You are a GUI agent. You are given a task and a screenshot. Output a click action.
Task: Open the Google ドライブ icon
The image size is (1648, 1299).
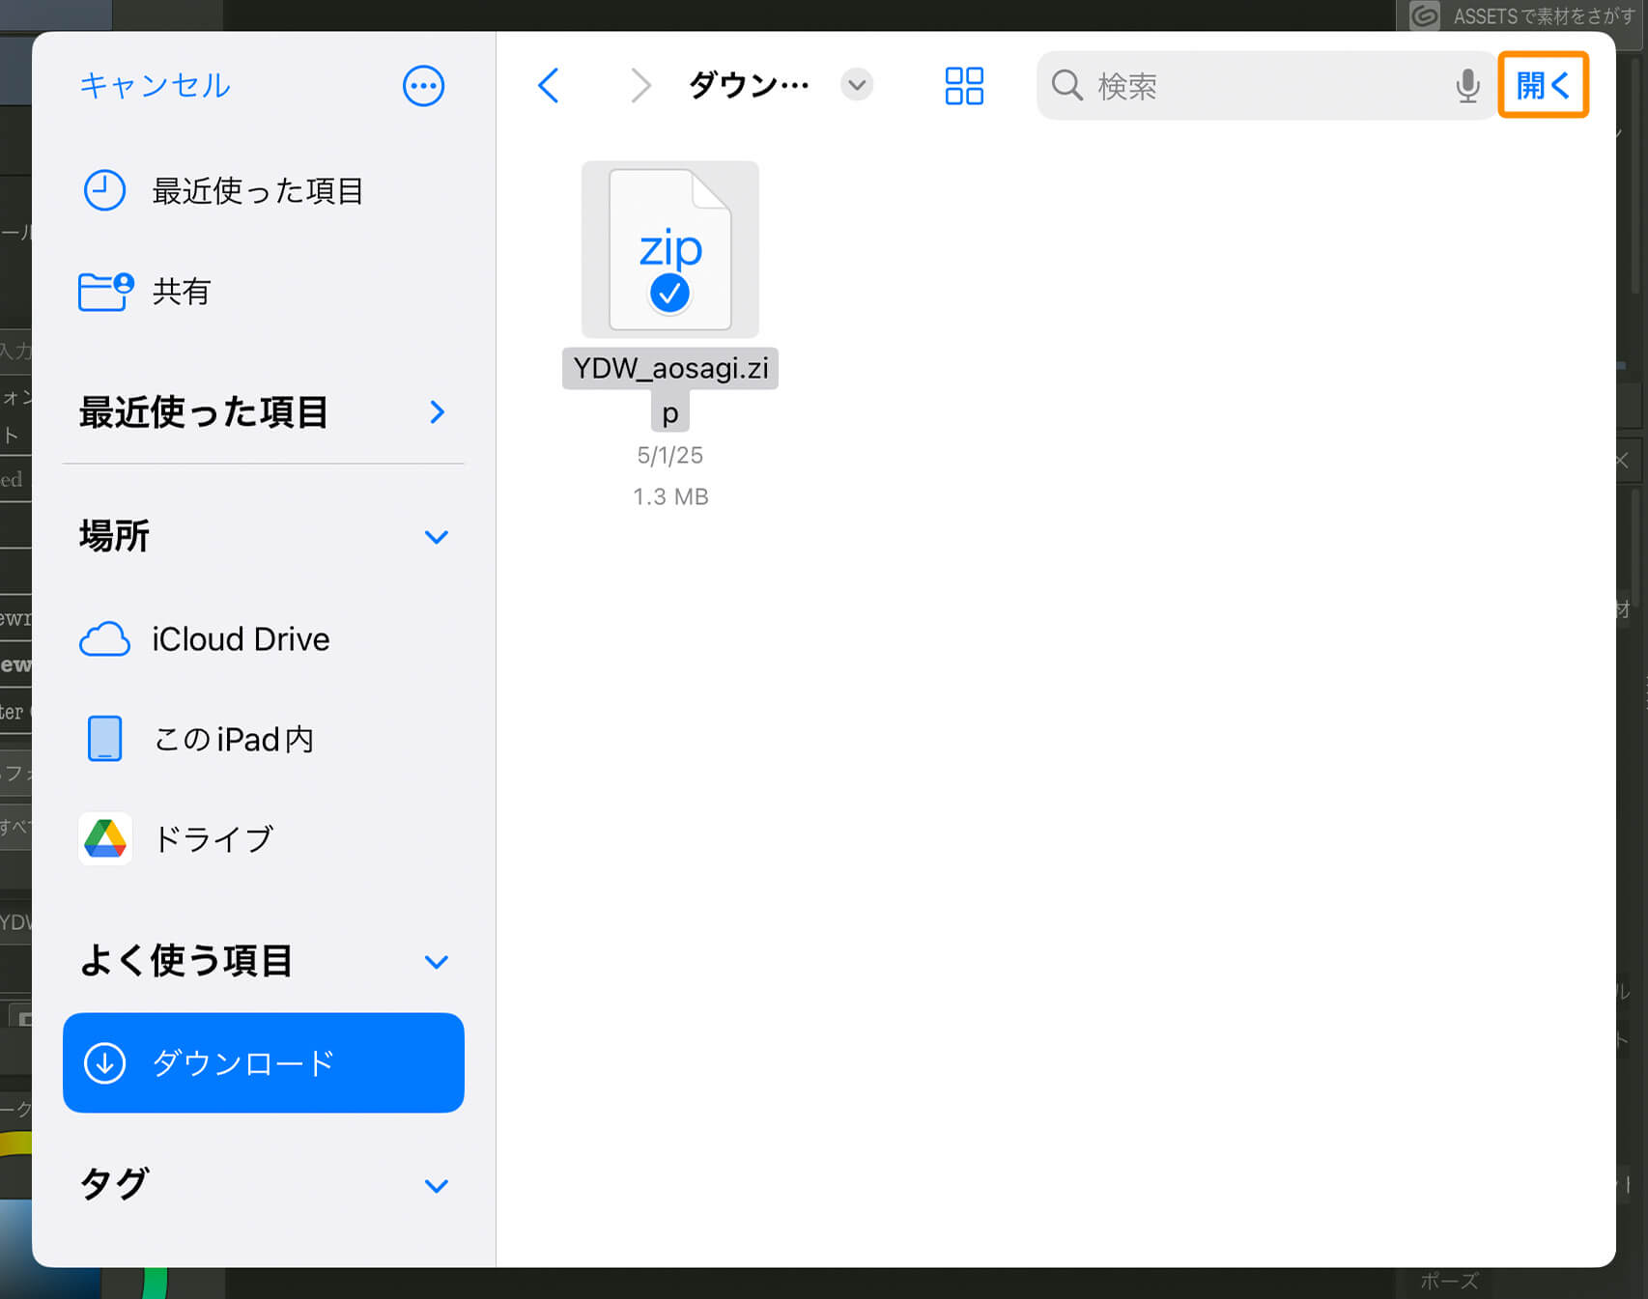(104, 838)
